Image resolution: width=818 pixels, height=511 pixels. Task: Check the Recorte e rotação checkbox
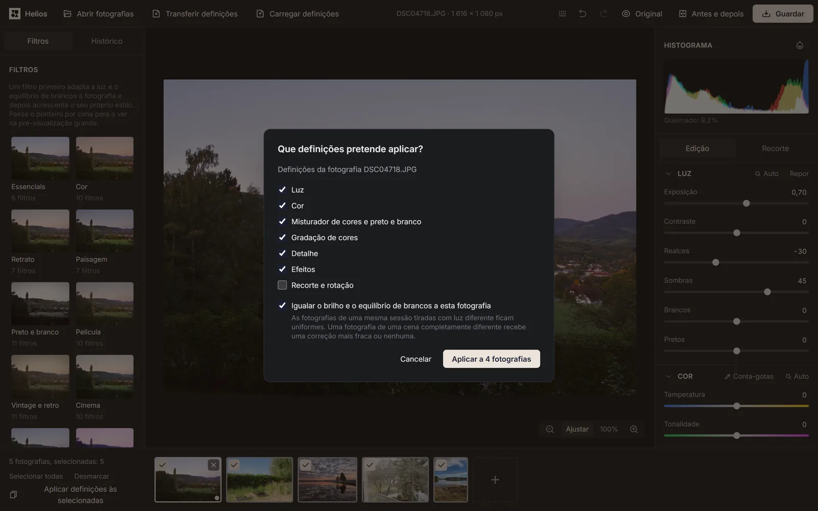pyautogui.click(x=282, y=285)
